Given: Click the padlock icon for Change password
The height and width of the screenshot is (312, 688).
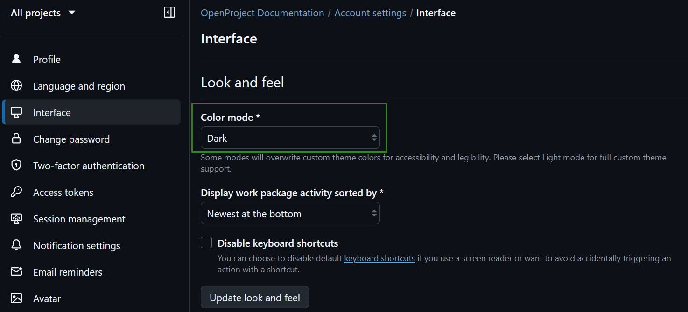Looking at the screenshot, I should (16, 139).
